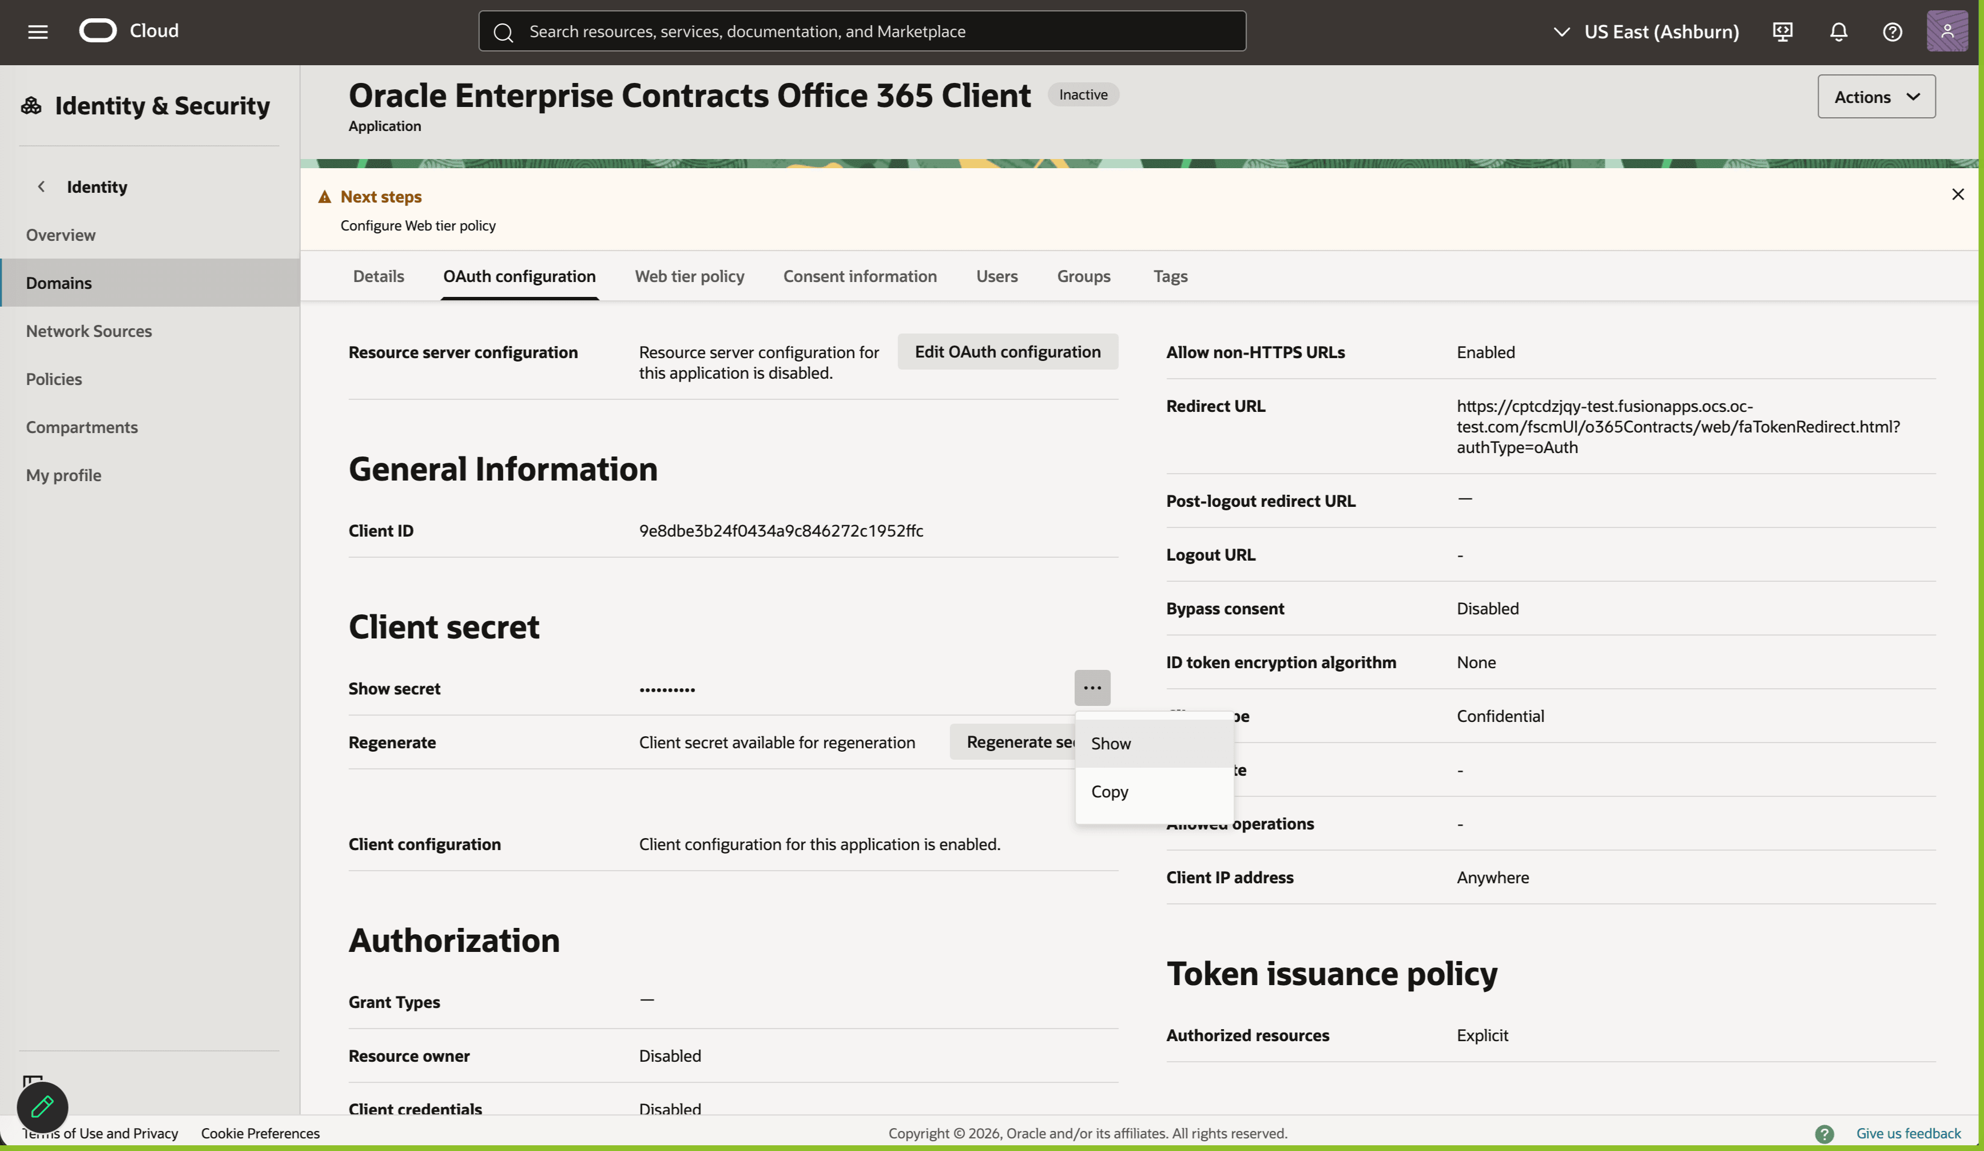Go to the Consent information tab

click(x=860, y=276)
